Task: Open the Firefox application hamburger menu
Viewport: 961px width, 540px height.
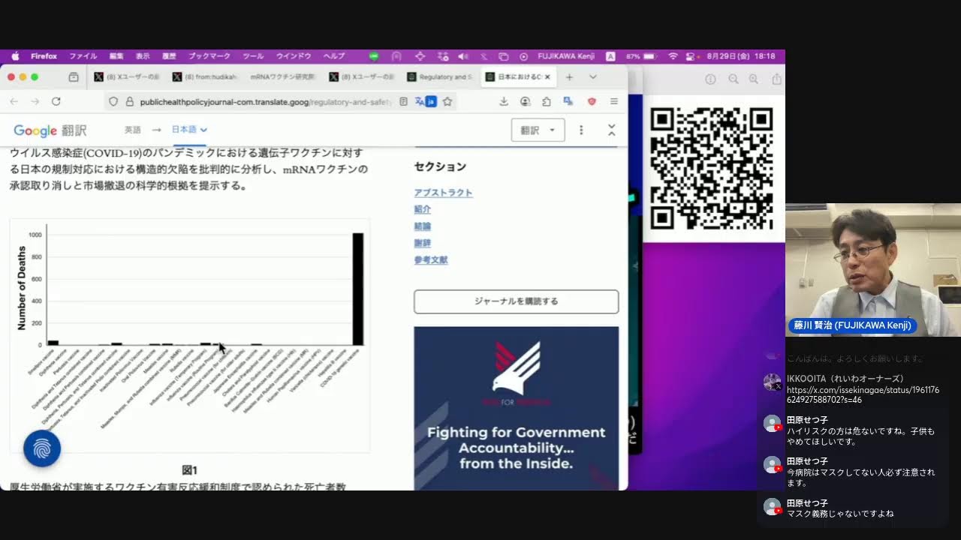Action: (614, 101)
